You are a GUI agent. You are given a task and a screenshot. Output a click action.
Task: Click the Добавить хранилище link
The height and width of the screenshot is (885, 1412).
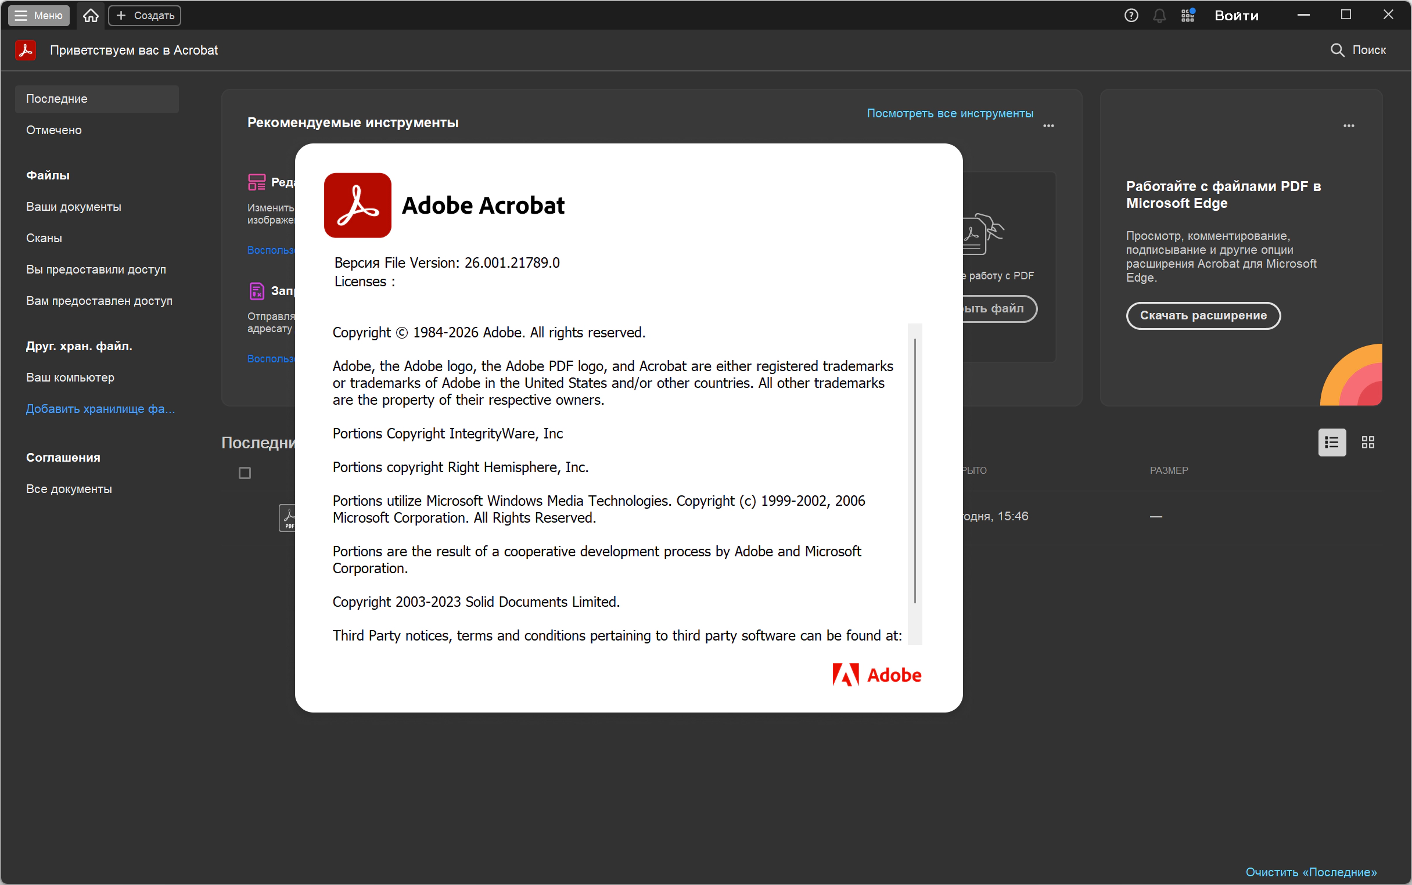[100, 409]
